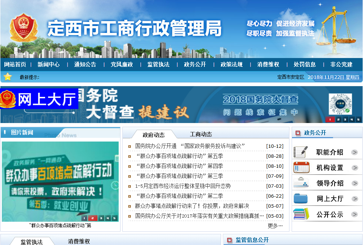Click the QR code on the banner
This screenshot has height=245, width=363.
340,104
